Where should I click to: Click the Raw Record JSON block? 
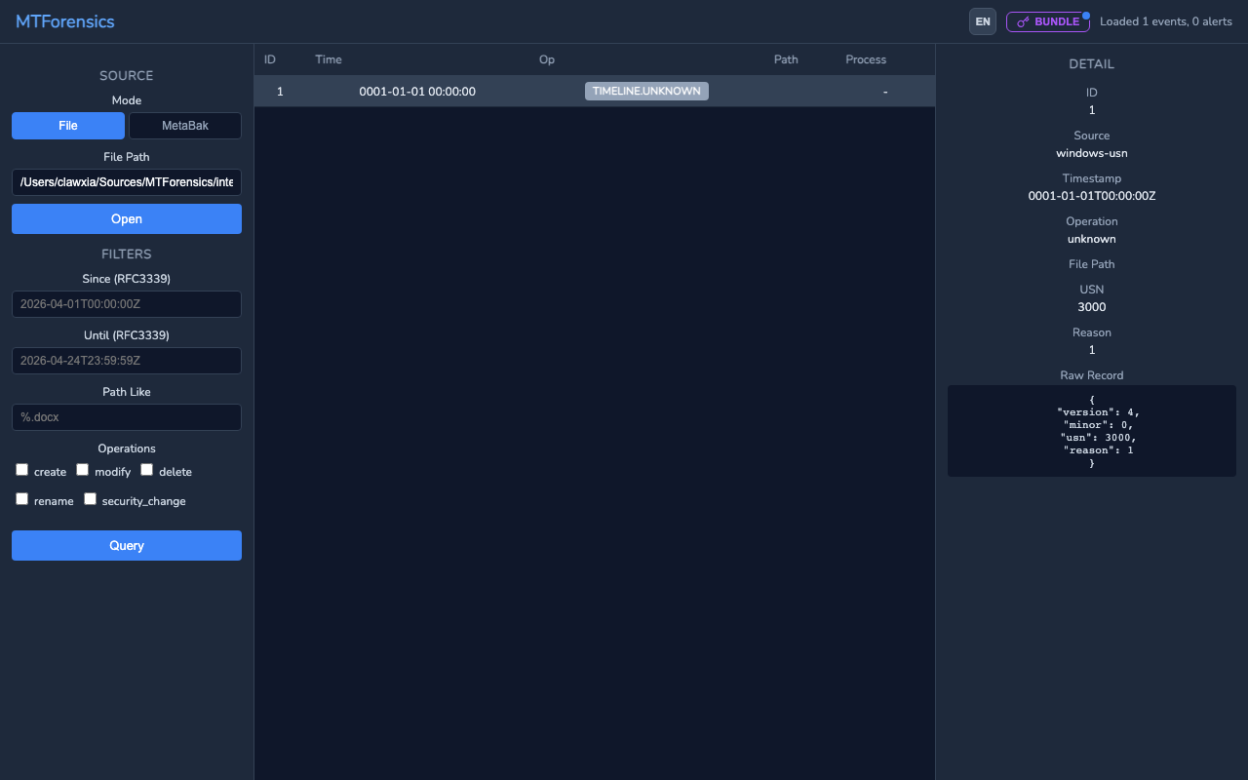point(1092,431)
